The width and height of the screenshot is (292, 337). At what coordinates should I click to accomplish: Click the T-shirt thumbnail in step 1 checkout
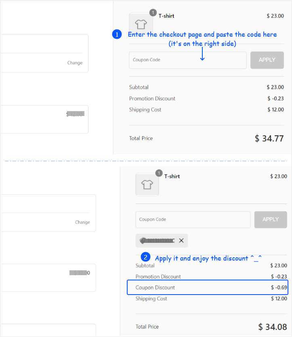pyautogui.click(x=141, y=24)
